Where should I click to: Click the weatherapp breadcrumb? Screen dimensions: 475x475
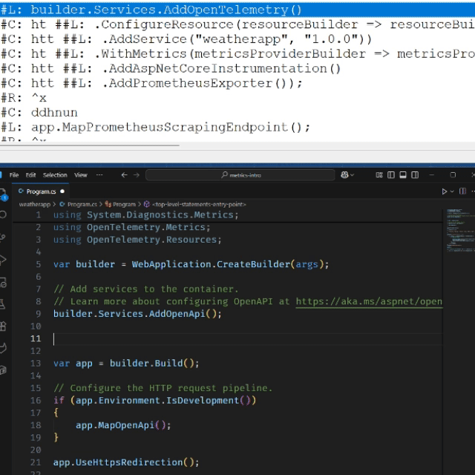coord(34,203)
